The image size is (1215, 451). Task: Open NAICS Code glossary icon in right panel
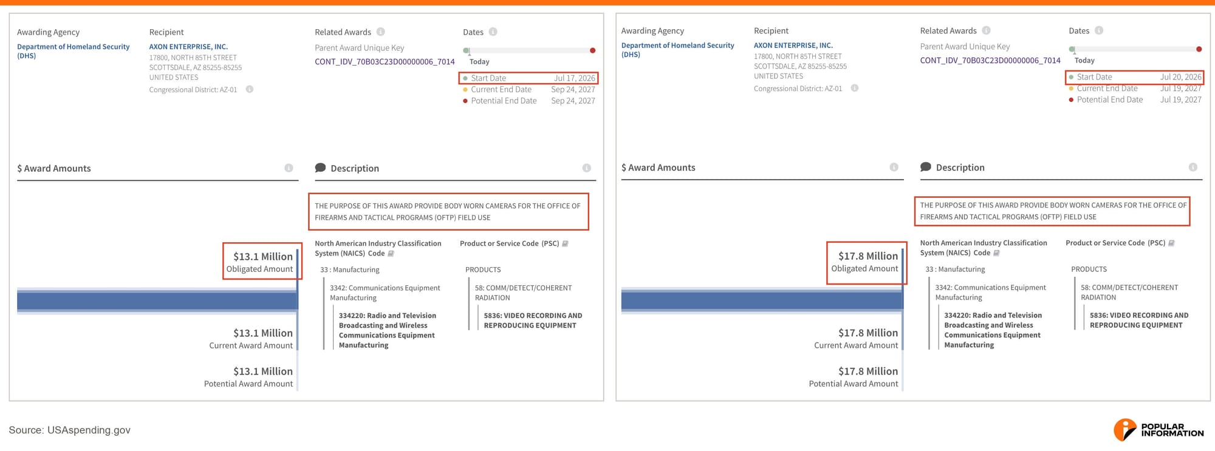point(996,253)
